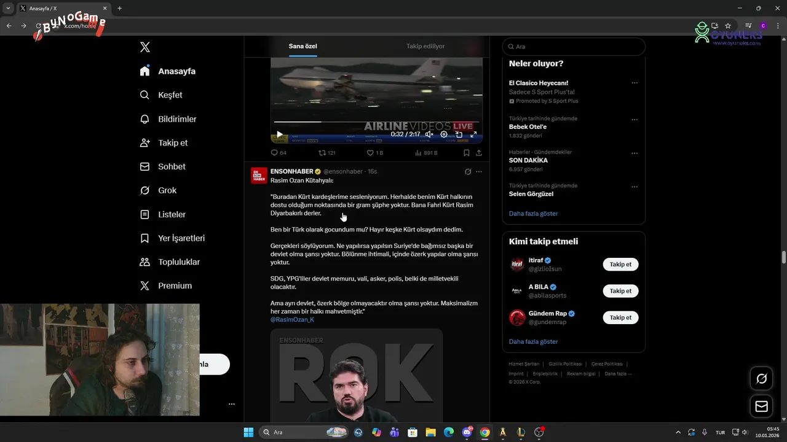The image size is (787, 442).
Task: Open ENSONHABER profile avatar
Action: coord(259,175)
